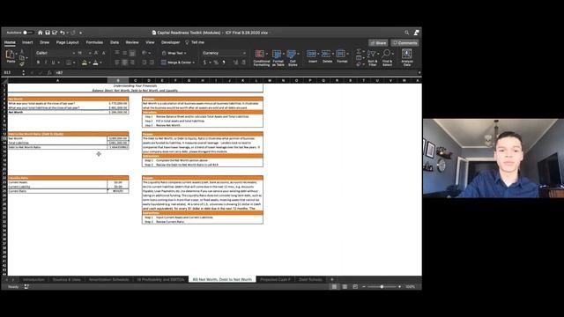The image size is (564, 317).
Task: Click the Redo arrow icon
Action: tap(73, 33)
